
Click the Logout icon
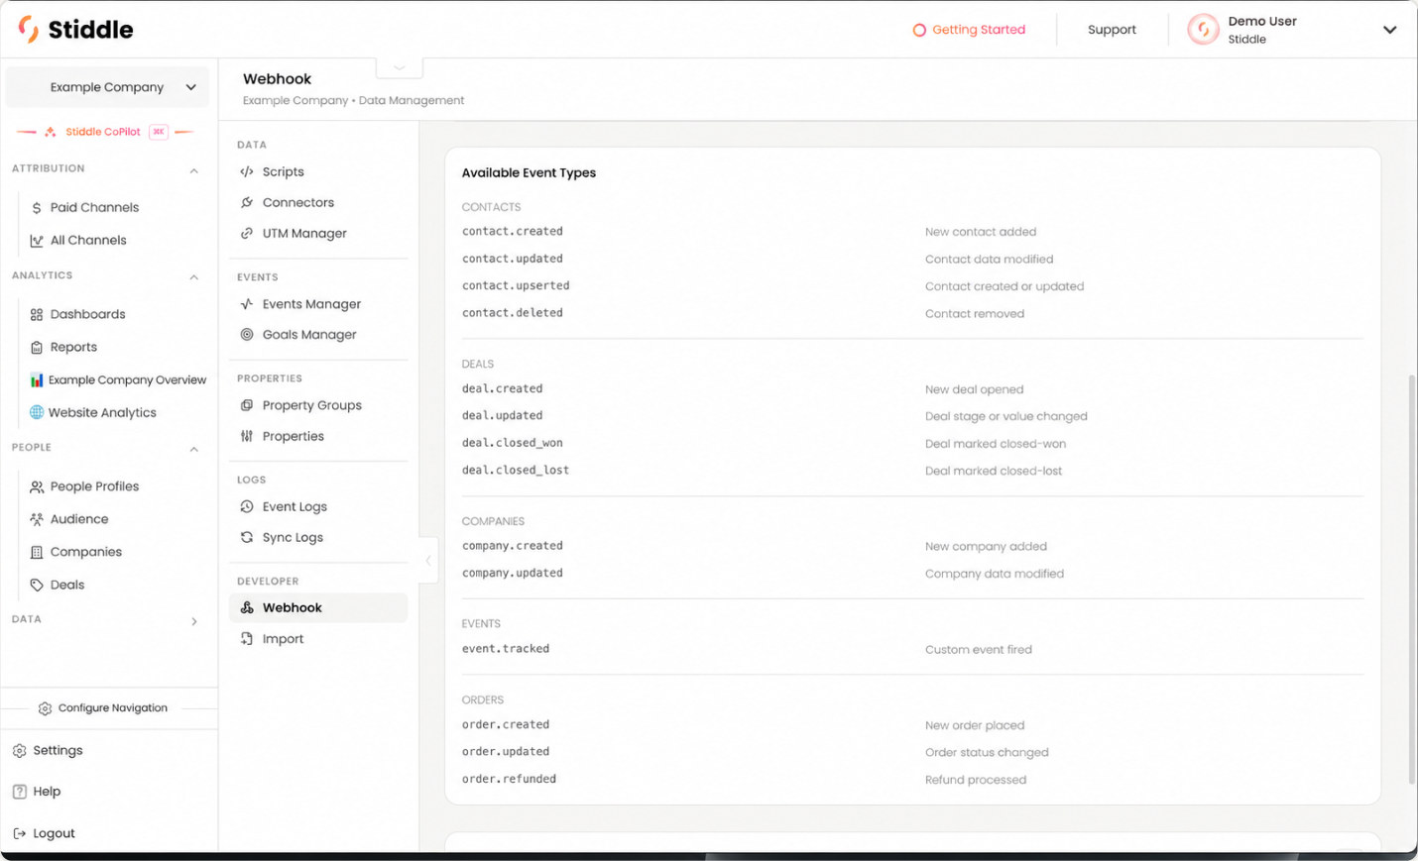click(x=19, y=833)
